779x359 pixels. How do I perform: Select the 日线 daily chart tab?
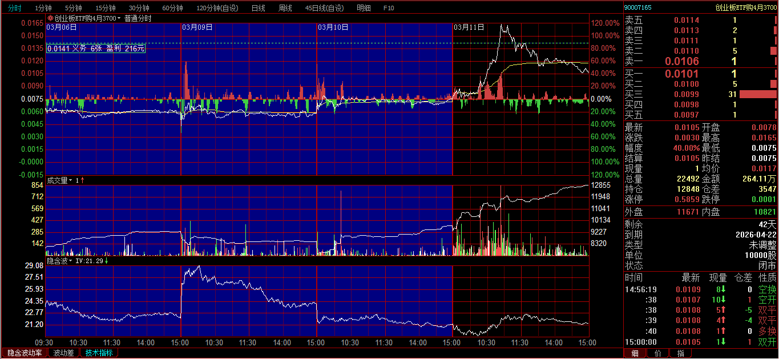(258, 8)
